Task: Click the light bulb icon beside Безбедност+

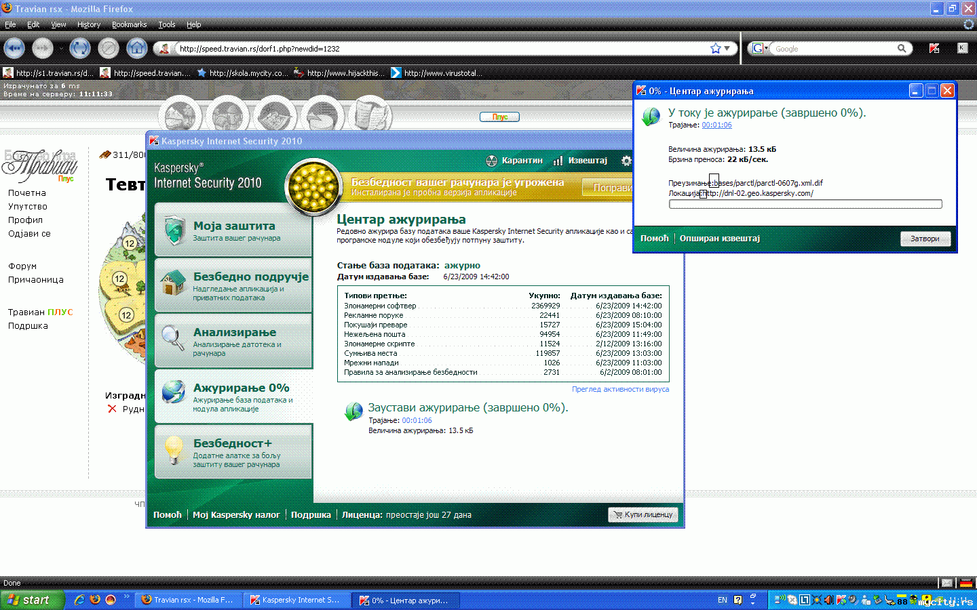Action: coord(174,450)
